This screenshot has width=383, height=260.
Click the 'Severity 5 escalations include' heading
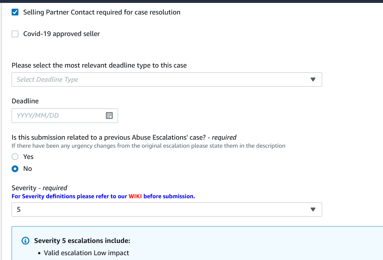82,241
